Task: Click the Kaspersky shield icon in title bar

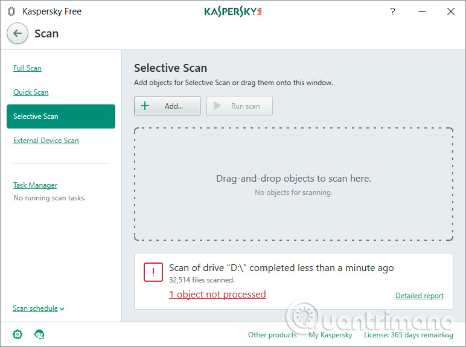Action: click(x=11, y=11)
